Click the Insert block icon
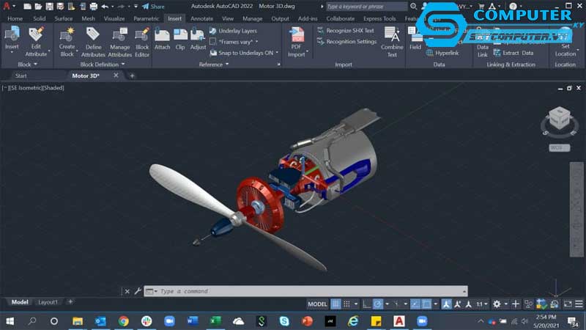586x330 pixels. pyautogui.click(x=12, y=34)
